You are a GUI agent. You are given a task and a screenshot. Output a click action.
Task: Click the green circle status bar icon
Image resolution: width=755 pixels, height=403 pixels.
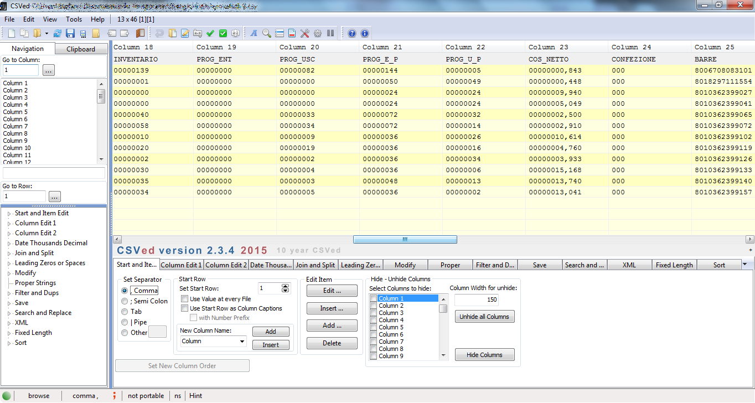coord(7,396)
